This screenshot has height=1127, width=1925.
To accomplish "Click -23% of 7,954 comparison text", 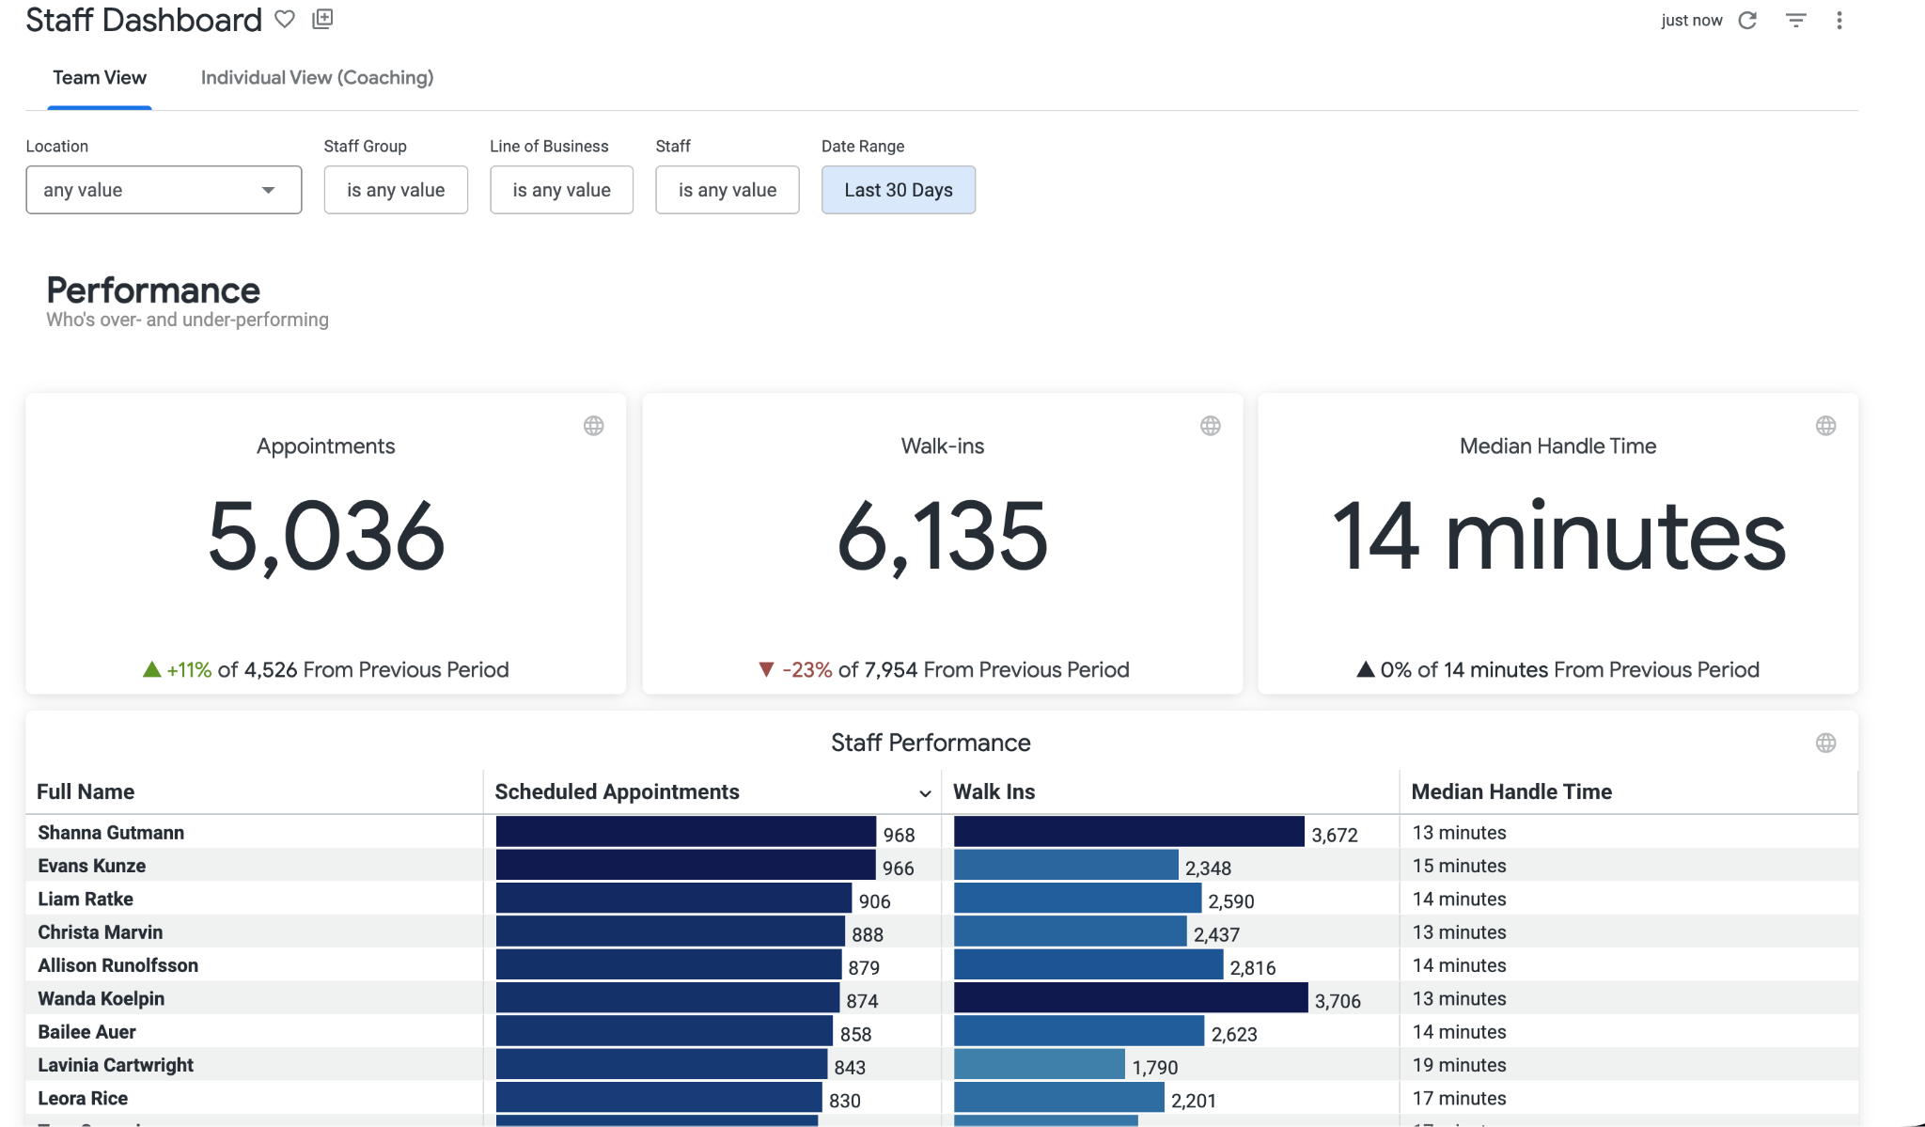I will (x=943, y=669).
